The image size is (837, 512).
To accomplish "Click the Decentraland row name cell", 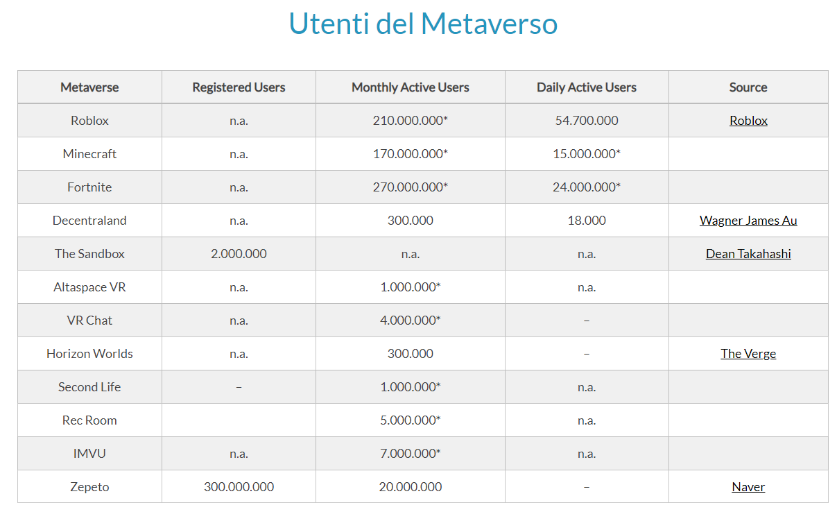I will tap(89, 221).
